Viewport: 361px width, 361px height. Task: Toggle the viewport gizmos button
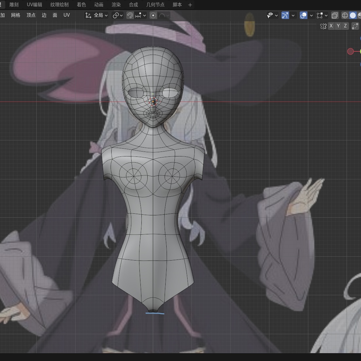coord(285,15)
